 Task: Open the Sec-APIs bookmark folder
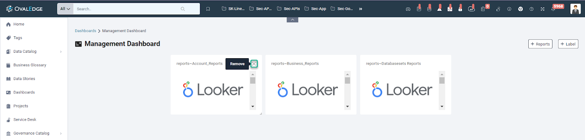288,9
